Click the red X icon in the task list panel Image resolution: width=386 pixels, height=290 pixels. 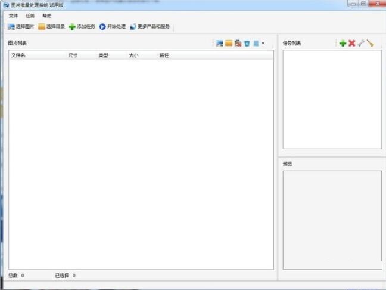[351, 43]
